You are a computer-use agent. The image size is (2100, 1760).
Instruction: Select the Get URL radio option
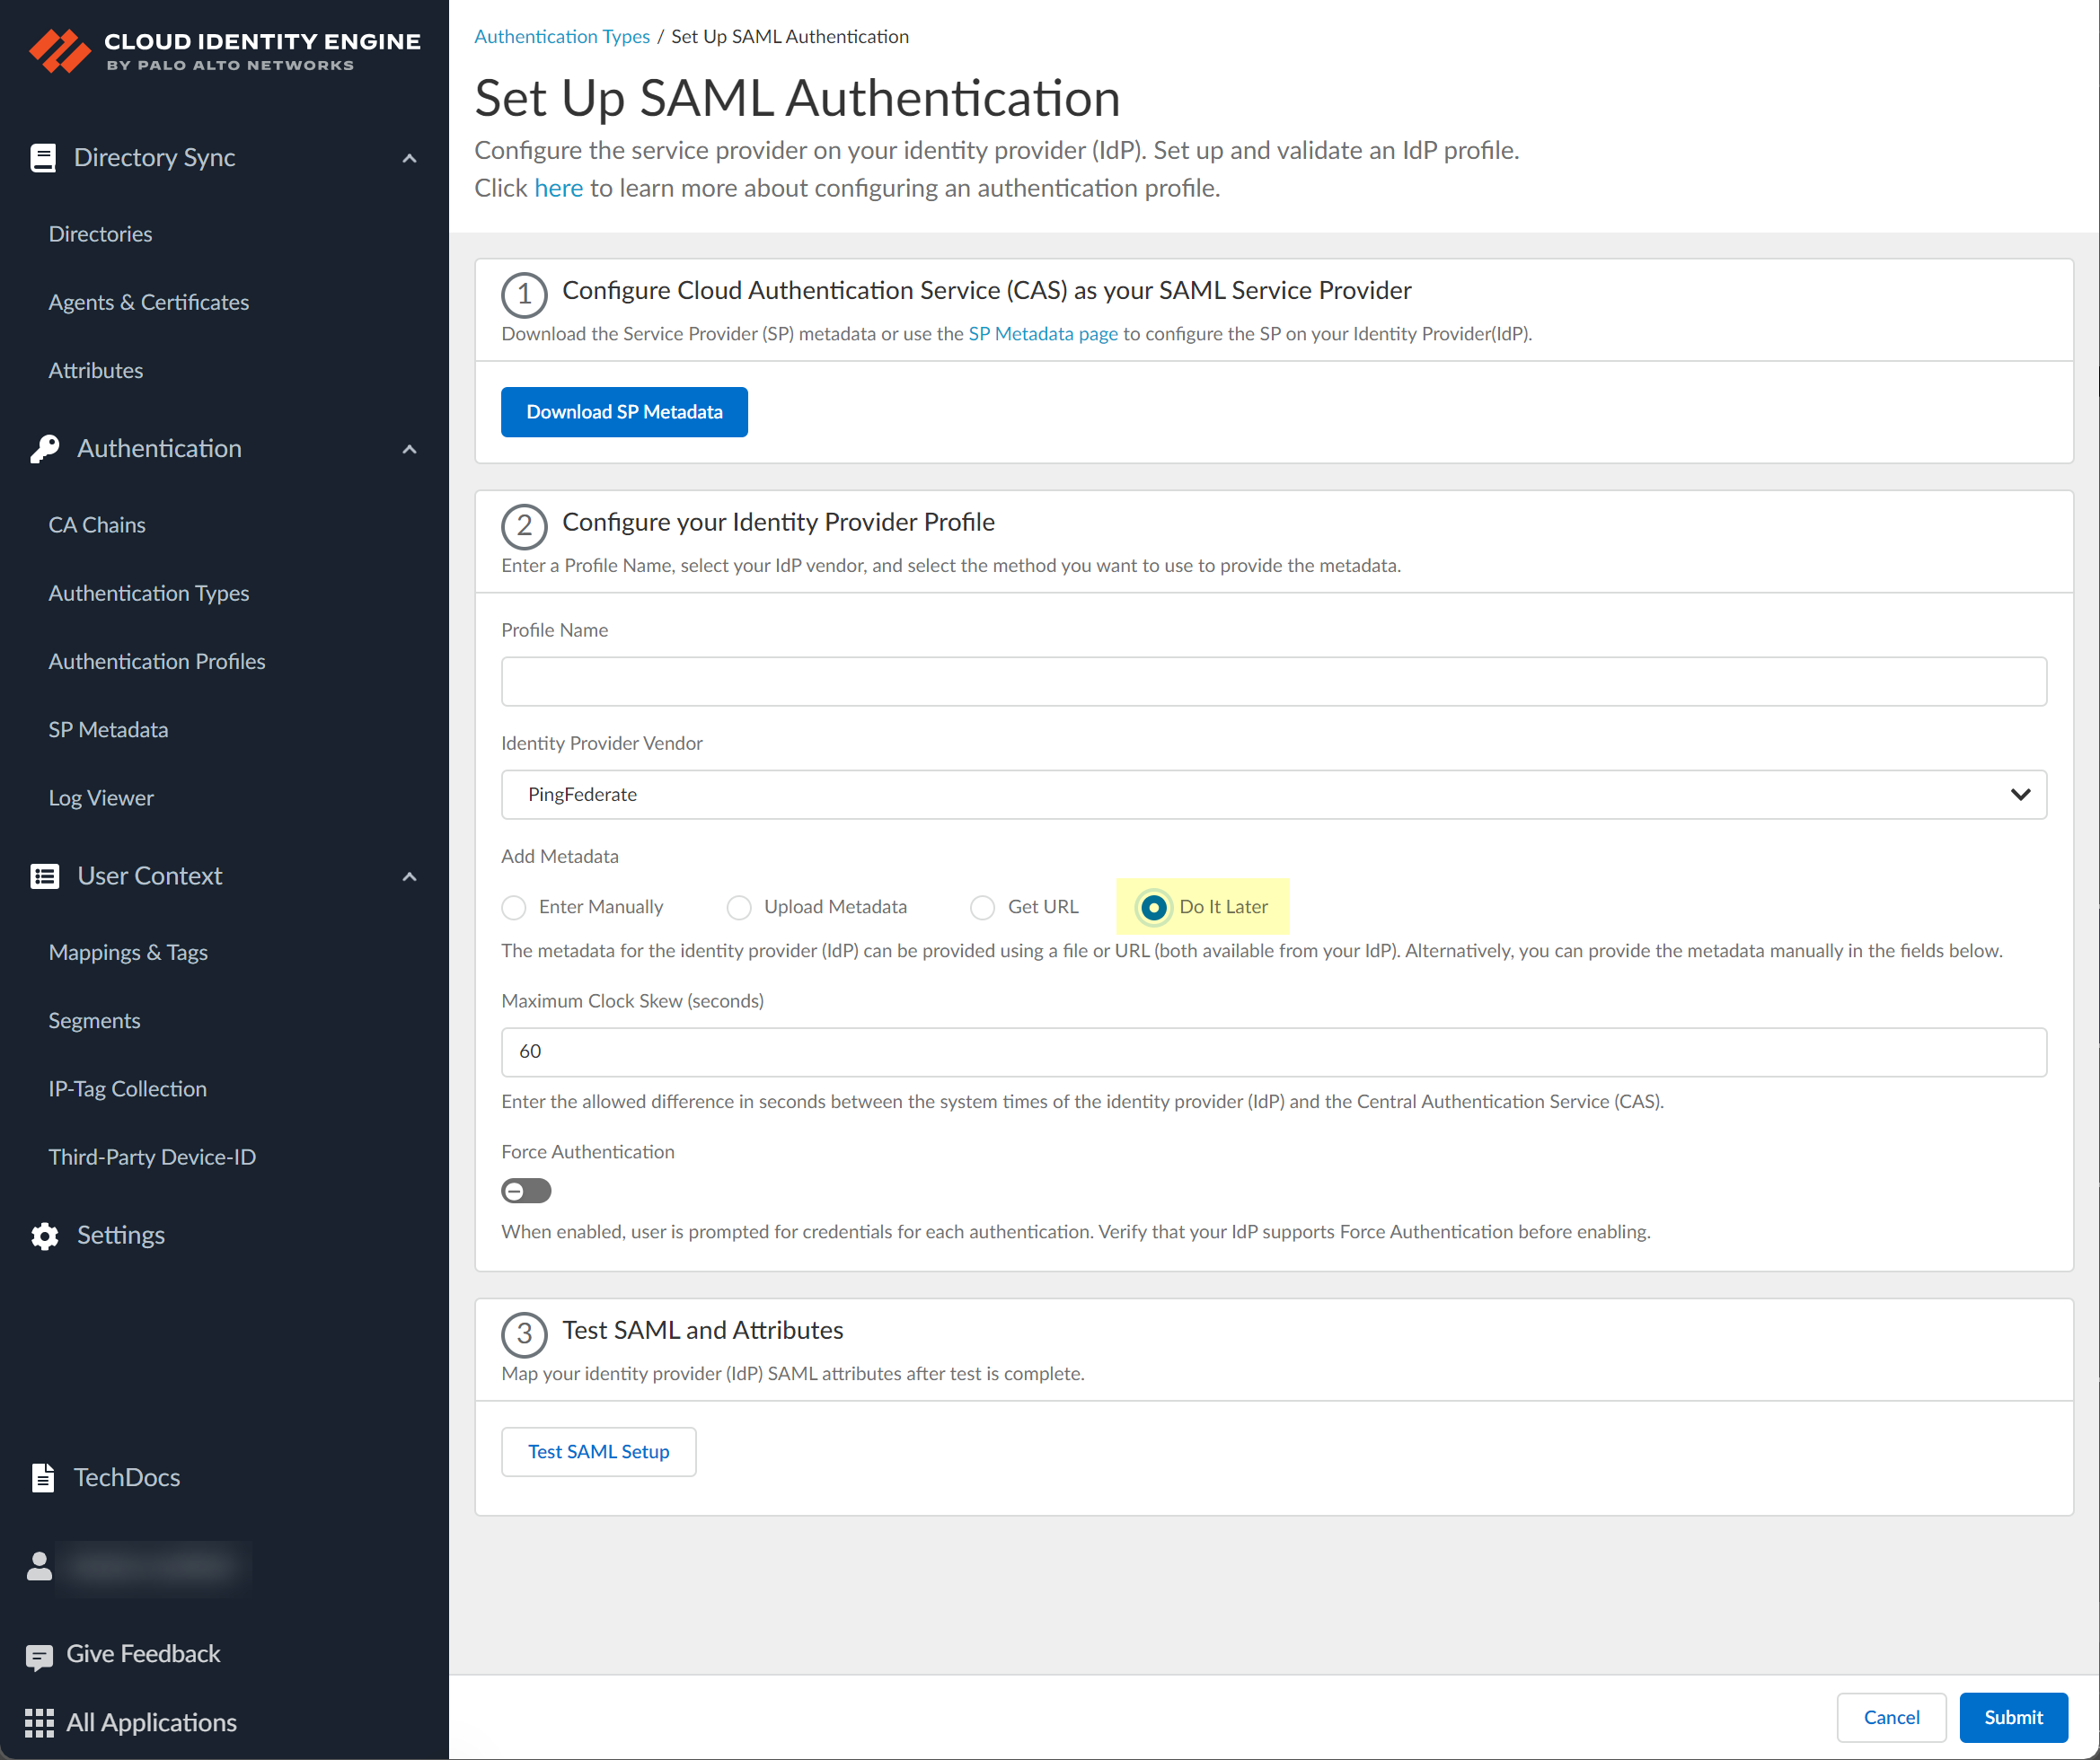click(x=983, y=907)
